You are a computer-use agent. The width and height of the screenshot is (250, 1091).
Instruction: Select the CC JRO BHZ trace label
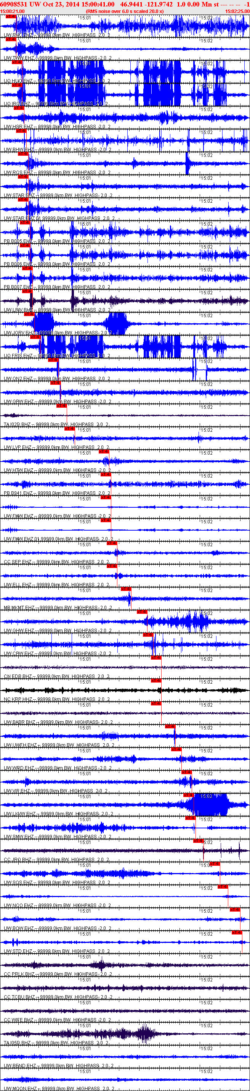tap(57, 859)
